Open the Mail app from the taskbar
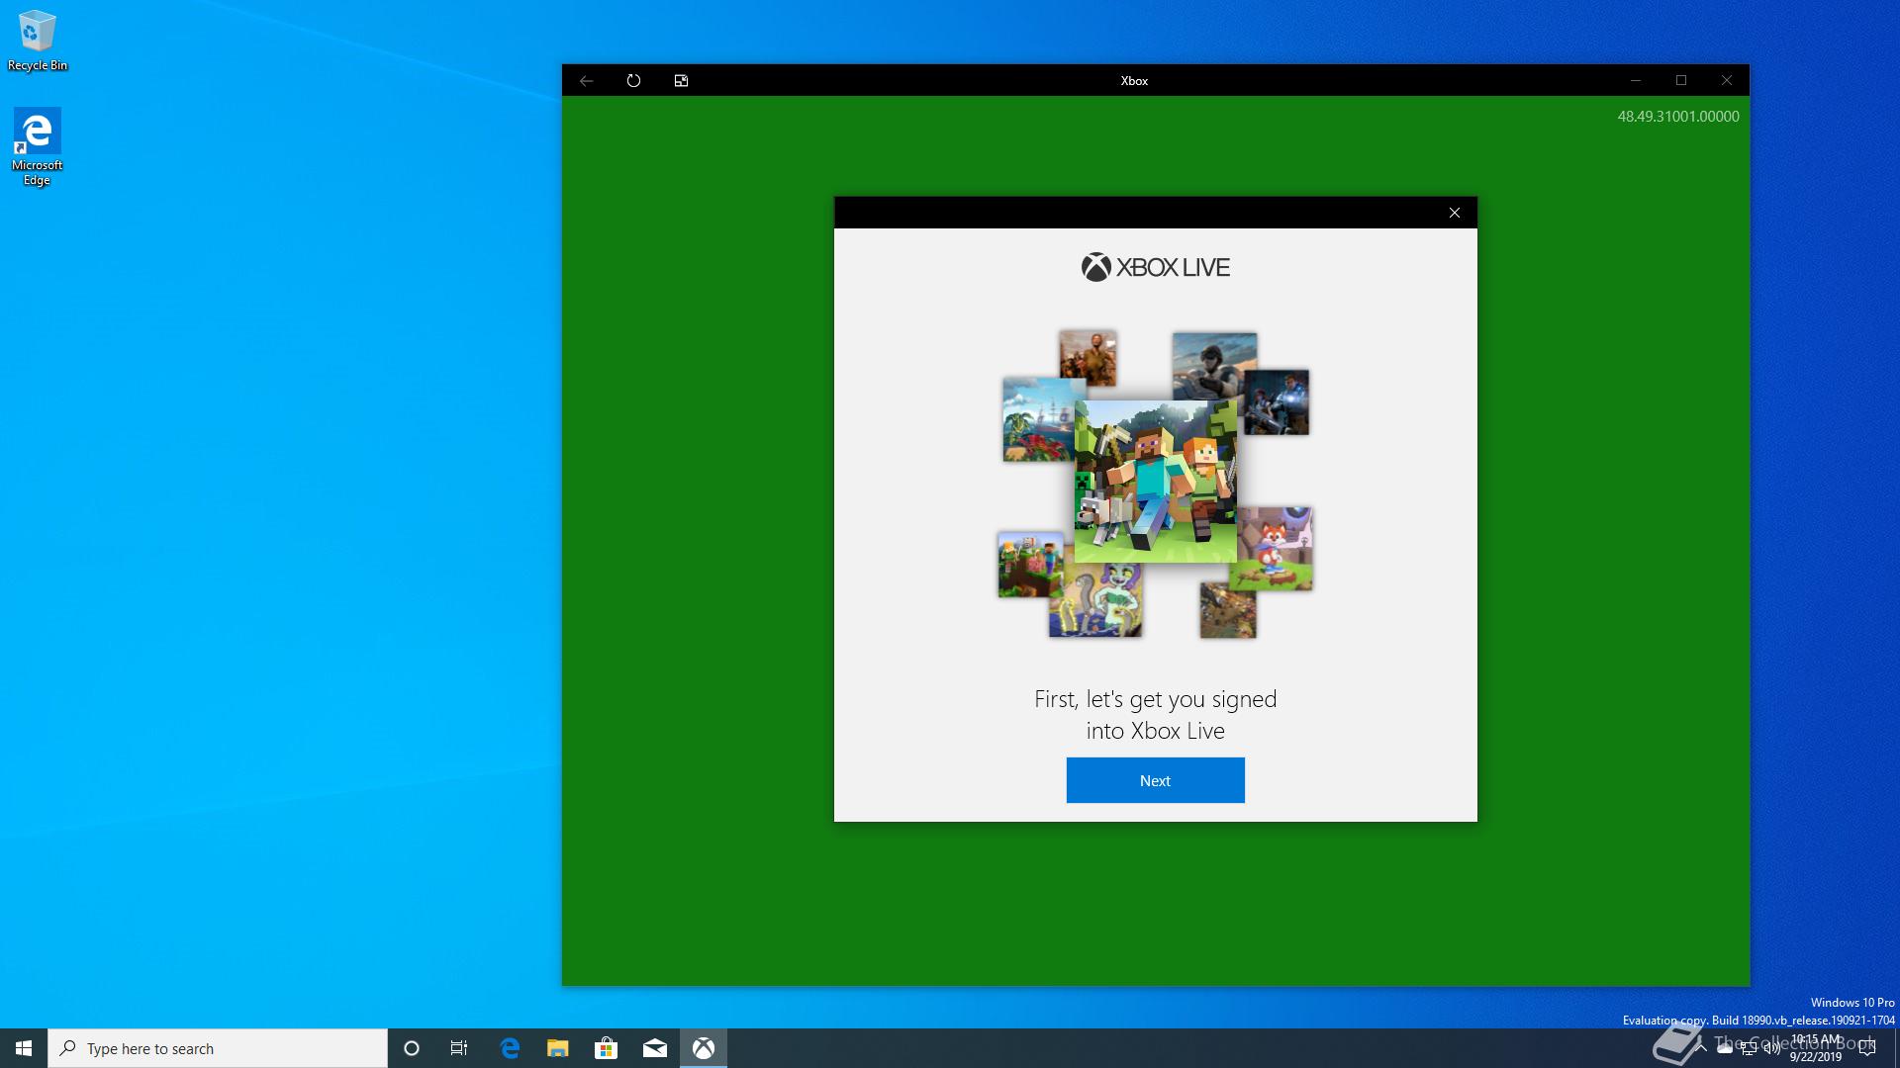This screenshot has width=1900, height=1068. (655, 1048)
